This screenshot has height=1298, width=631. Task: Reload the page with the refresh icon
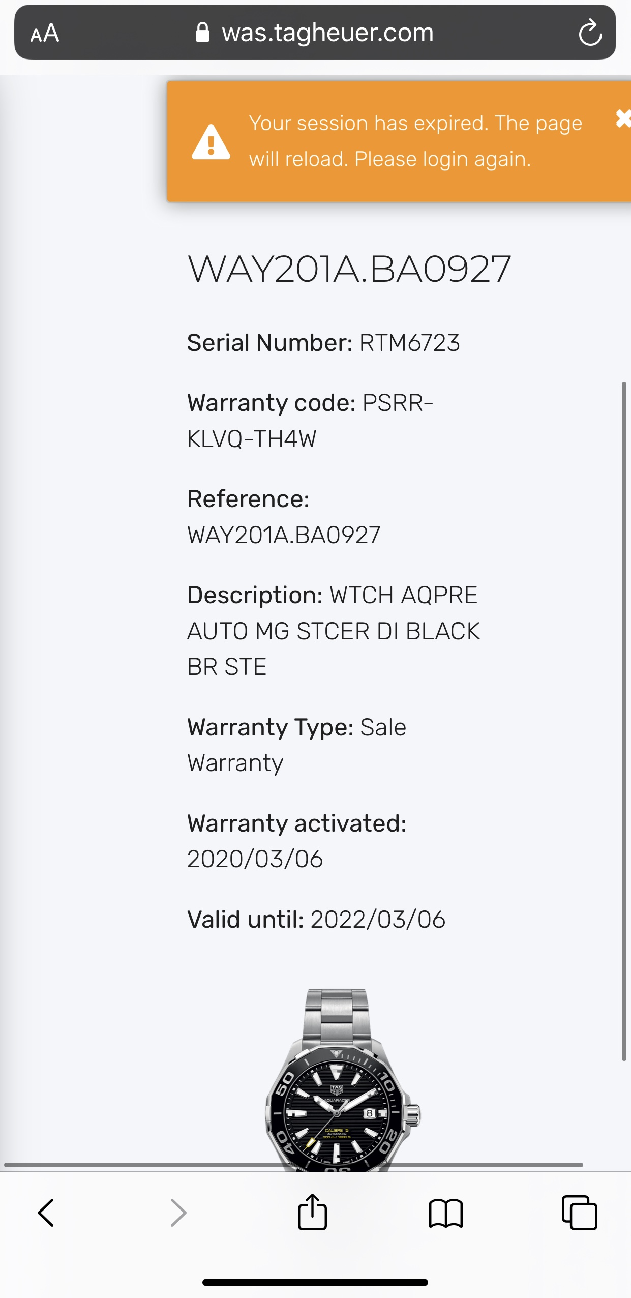[x=590, y=33]
